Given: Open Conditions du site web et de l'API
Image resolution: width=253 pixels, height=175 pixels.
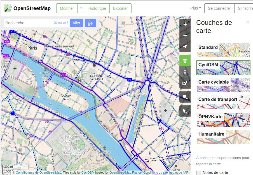Looking at the screenshot, I should pos(166,172).
